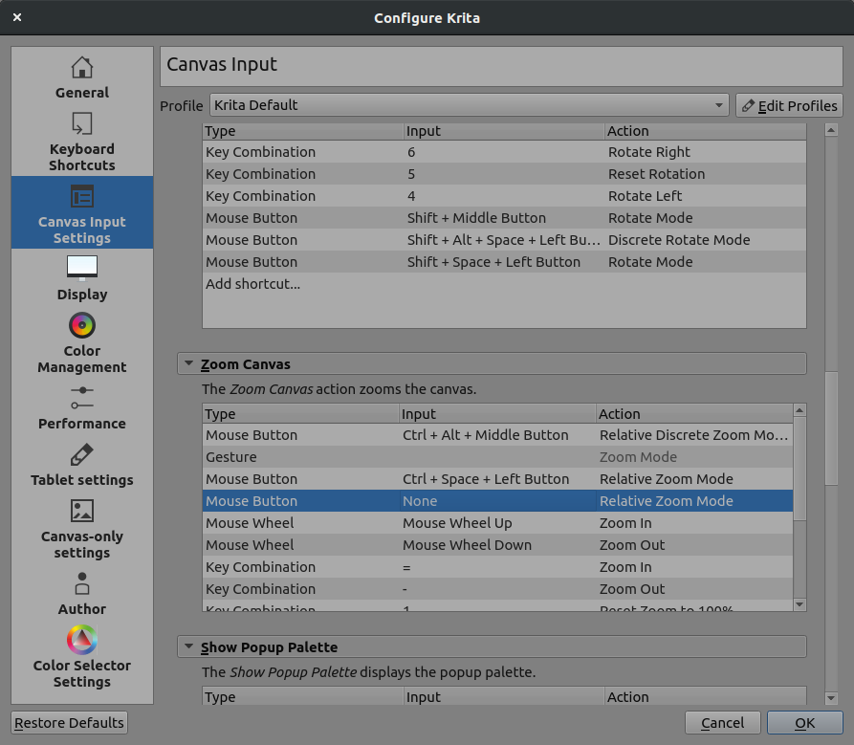Screen dimensions: 854x745
Task: Click the None input cell in highlighted row
Action: point(498,501)
